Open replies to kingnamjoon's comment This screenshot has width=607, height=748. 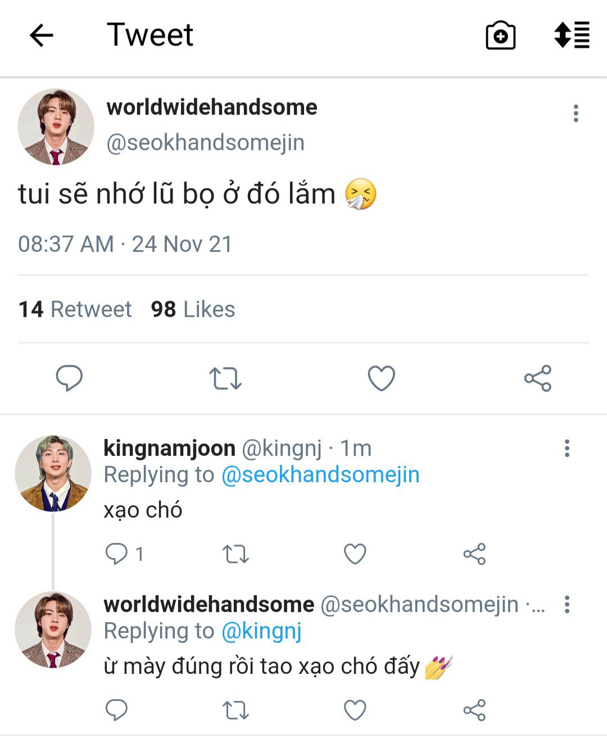click(117, 554)
